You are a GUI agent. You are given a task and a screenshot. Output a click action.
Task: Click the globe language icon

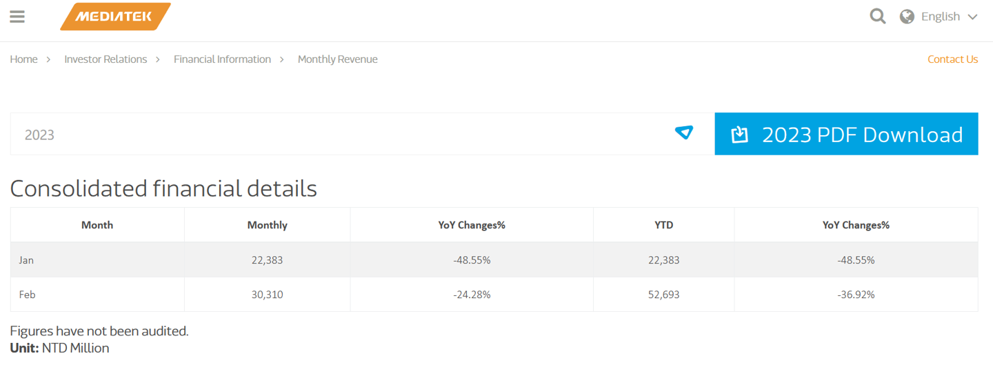pos(907,17)
